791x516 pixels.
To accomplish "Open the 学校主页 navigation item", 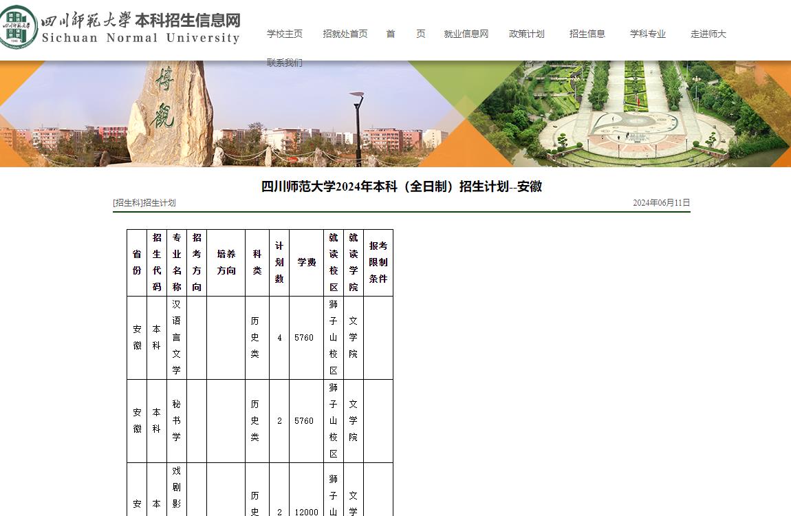I will (285, 34).
